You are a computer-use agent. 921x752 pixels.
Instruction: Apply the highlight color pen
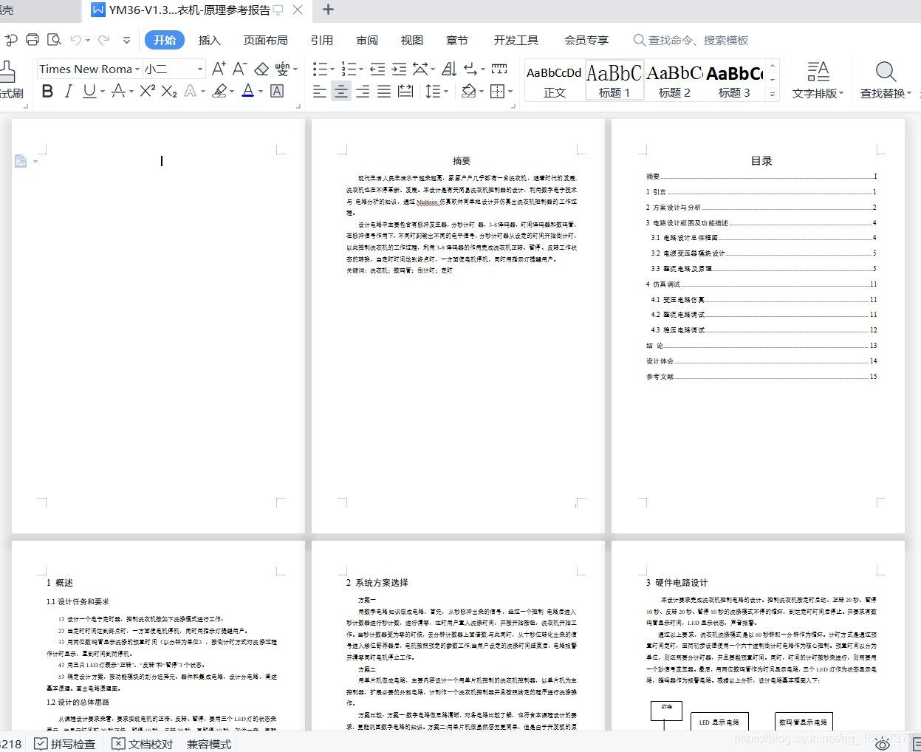219,91
